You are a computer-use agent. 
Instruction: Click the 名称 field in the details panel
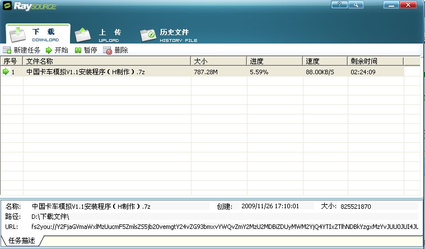(120, 206)
